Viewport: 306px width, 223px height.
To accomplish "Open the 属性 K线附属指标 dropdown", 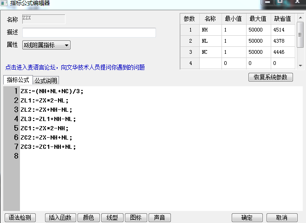I will tap(46, 45).
